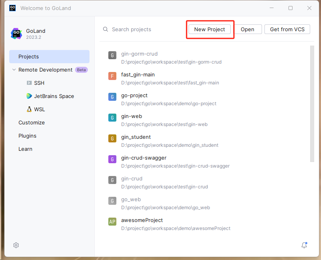Click the WSL penguin icon
Screen dimensions: 321x260
click(29, 109)
